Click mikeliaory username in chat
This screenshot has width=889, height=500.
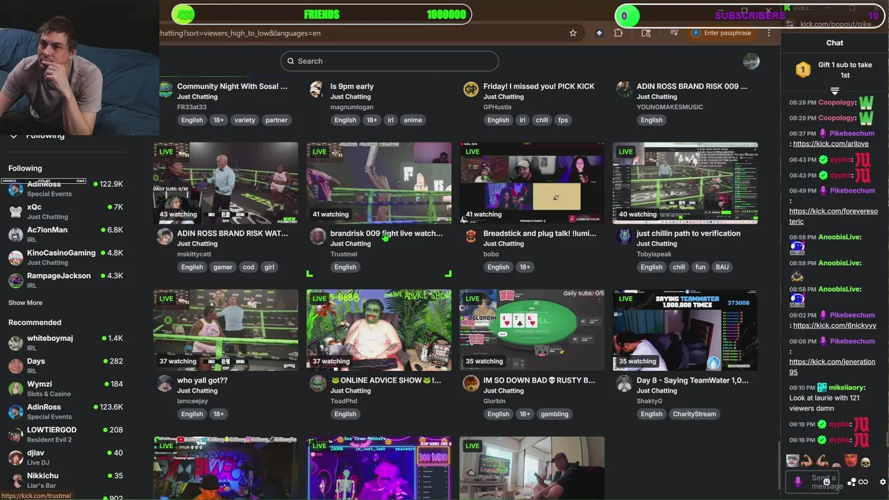click(x=846, y=387)
